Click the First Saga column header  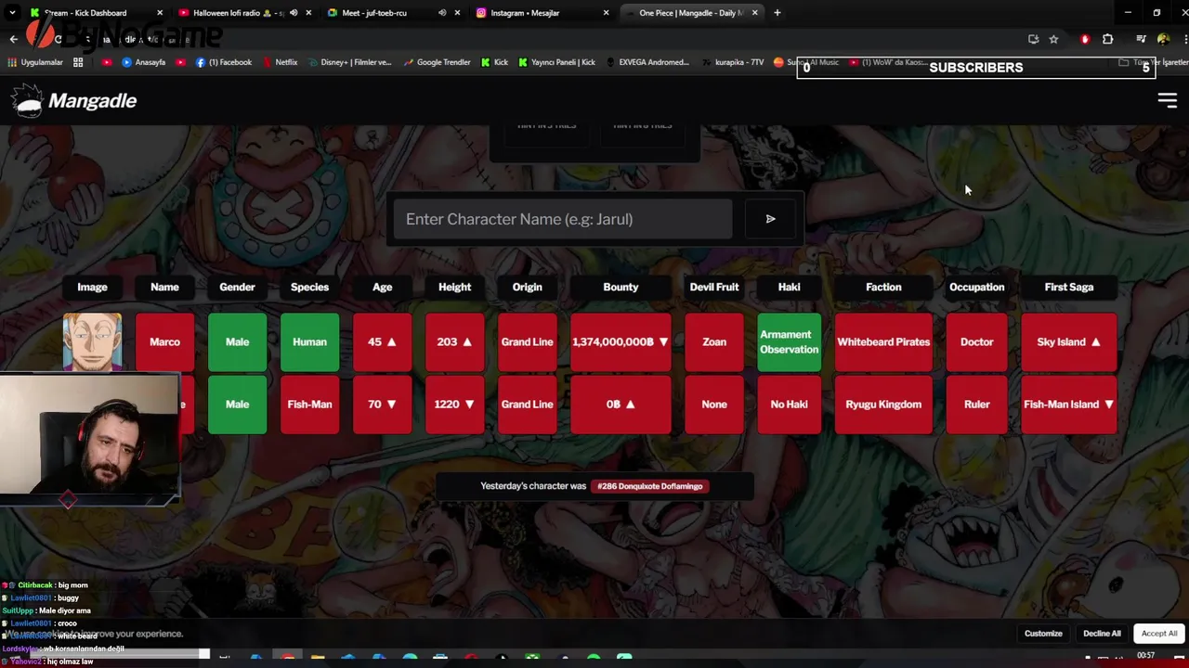(1069, 287)
